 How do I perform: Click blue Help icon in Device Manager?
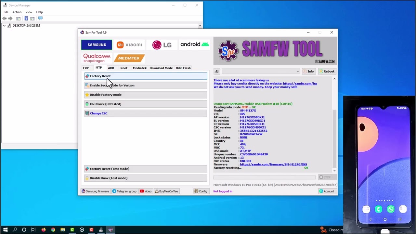click(x=26, y=19)
